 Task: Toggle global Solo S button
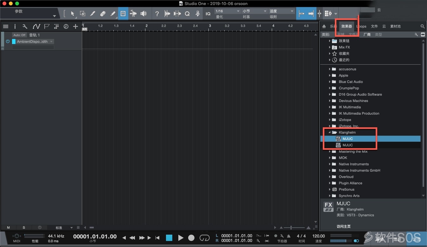(24, 227)
